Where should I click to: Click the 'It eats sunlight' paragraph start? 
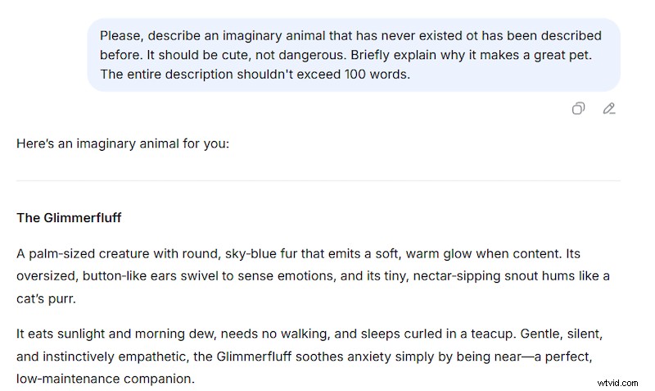point(61,334)
